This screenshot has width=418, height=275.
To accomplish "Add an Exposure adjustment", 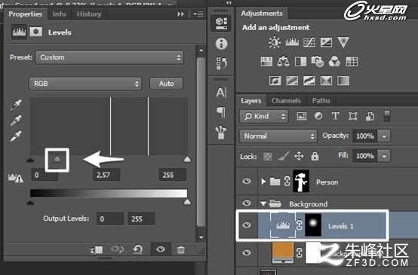I will (326, 42).
